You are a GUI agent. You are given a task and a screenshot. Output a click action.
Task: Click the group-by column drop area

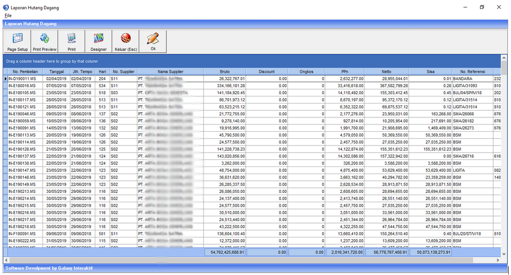[x=52, y=61]
